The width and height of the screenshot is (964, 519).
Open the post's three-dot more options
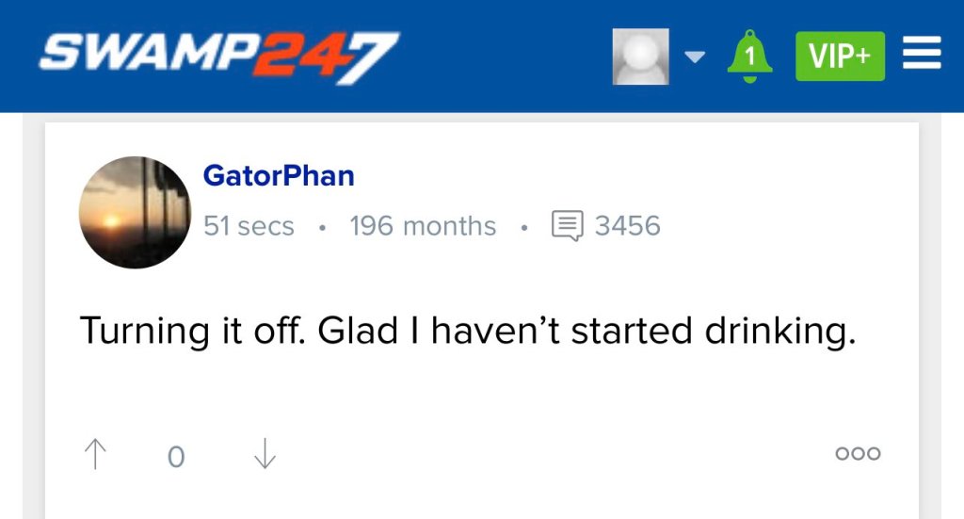[x=858, y=454]
